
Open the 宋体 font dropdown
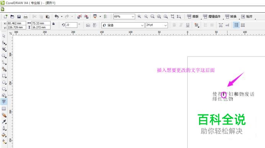[x=142, y=25]
